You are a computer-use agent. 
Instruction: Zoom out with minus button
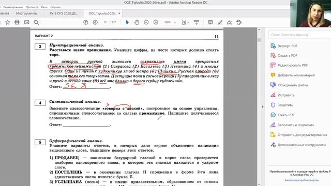[x=146, y=22]
